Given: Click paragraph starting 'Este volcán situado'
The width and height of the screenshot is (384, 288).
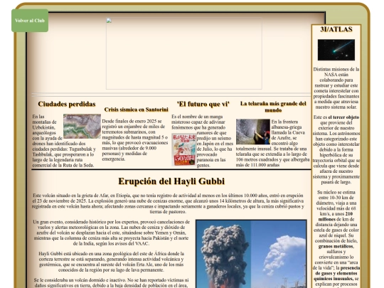Looking at the screenshot, I should click(168, 203).
